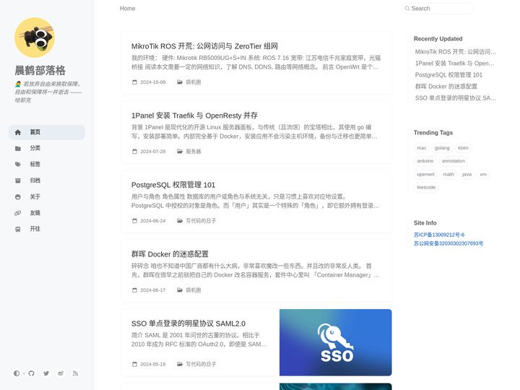Open post PostgreSQL 权限管理 101
This screenshot has height=390, width=520.
173,185
